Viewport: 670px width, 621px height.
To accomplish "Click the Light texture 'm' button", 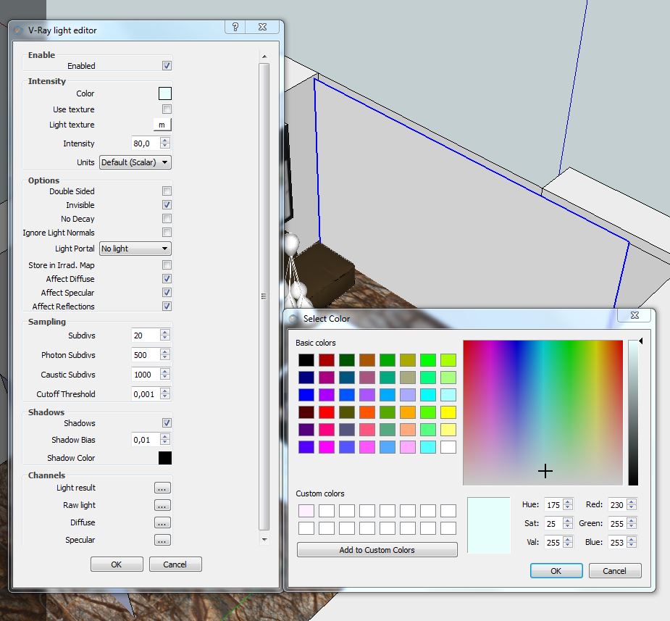I will [x=162, y=125].
